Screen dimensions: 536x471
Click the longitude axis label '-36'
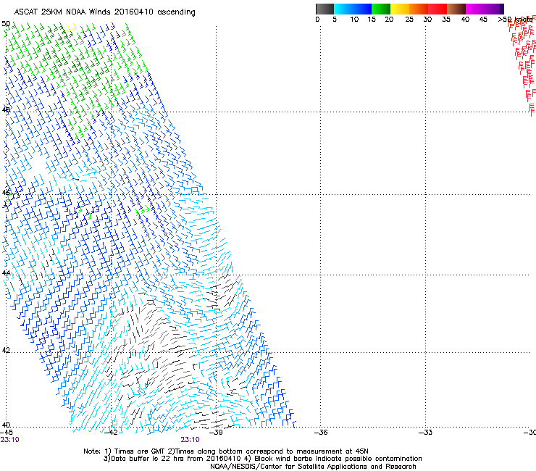click(x=321, y=433)
